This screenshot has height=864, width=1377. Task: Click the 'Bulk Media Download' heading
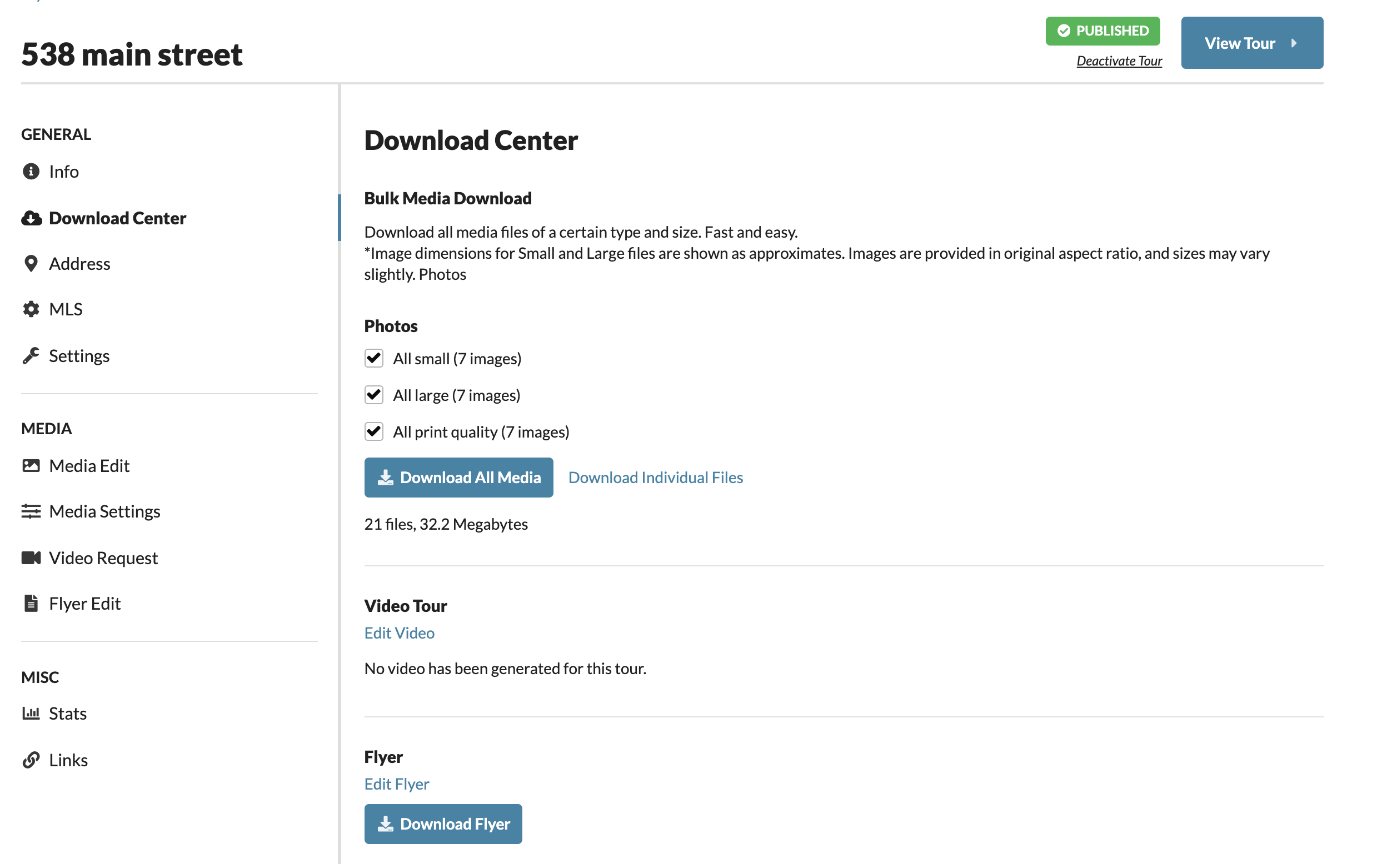[448, 198]
